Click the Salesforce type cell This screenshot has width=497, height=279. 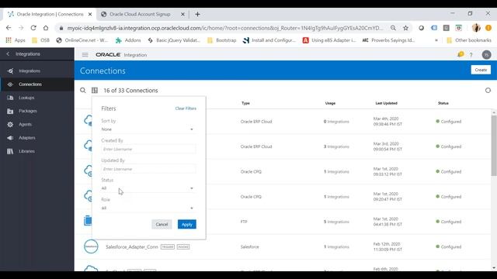[249, 246]
